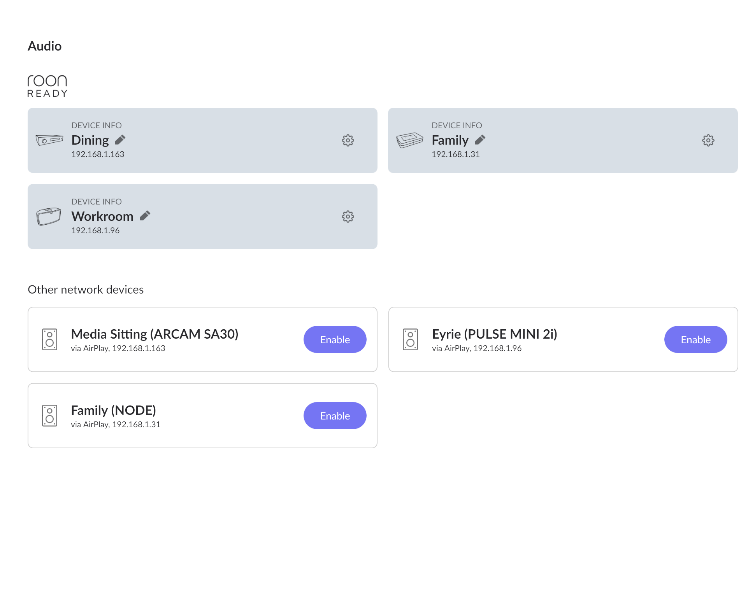Click the 'Other network devices' heading
The height and width of the screenshot is (589, 748).
(86, 290)
